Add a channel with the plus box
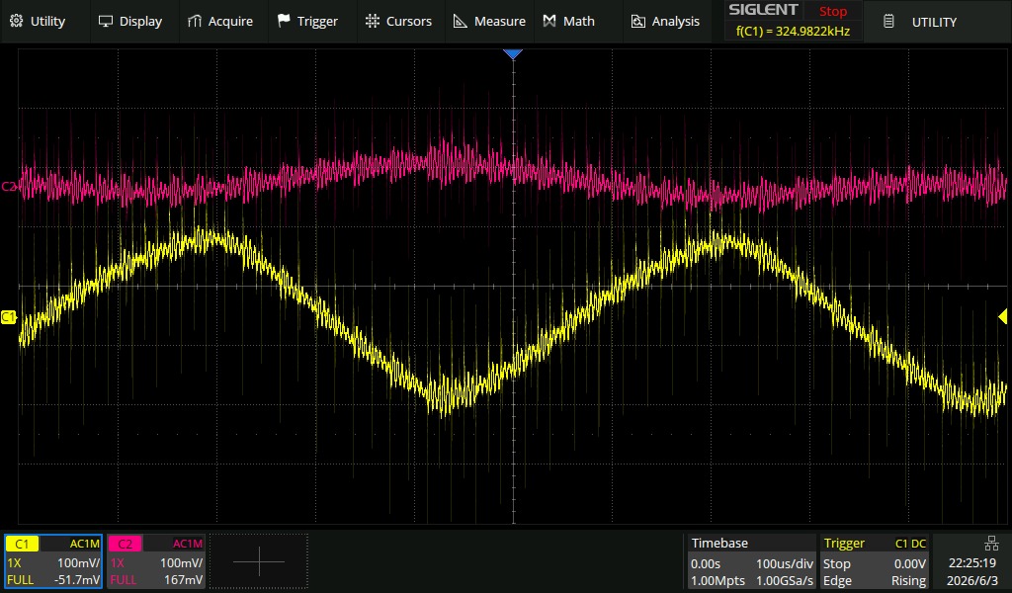The height and width of the screenshot is (593, 1012). coord(259,561)
